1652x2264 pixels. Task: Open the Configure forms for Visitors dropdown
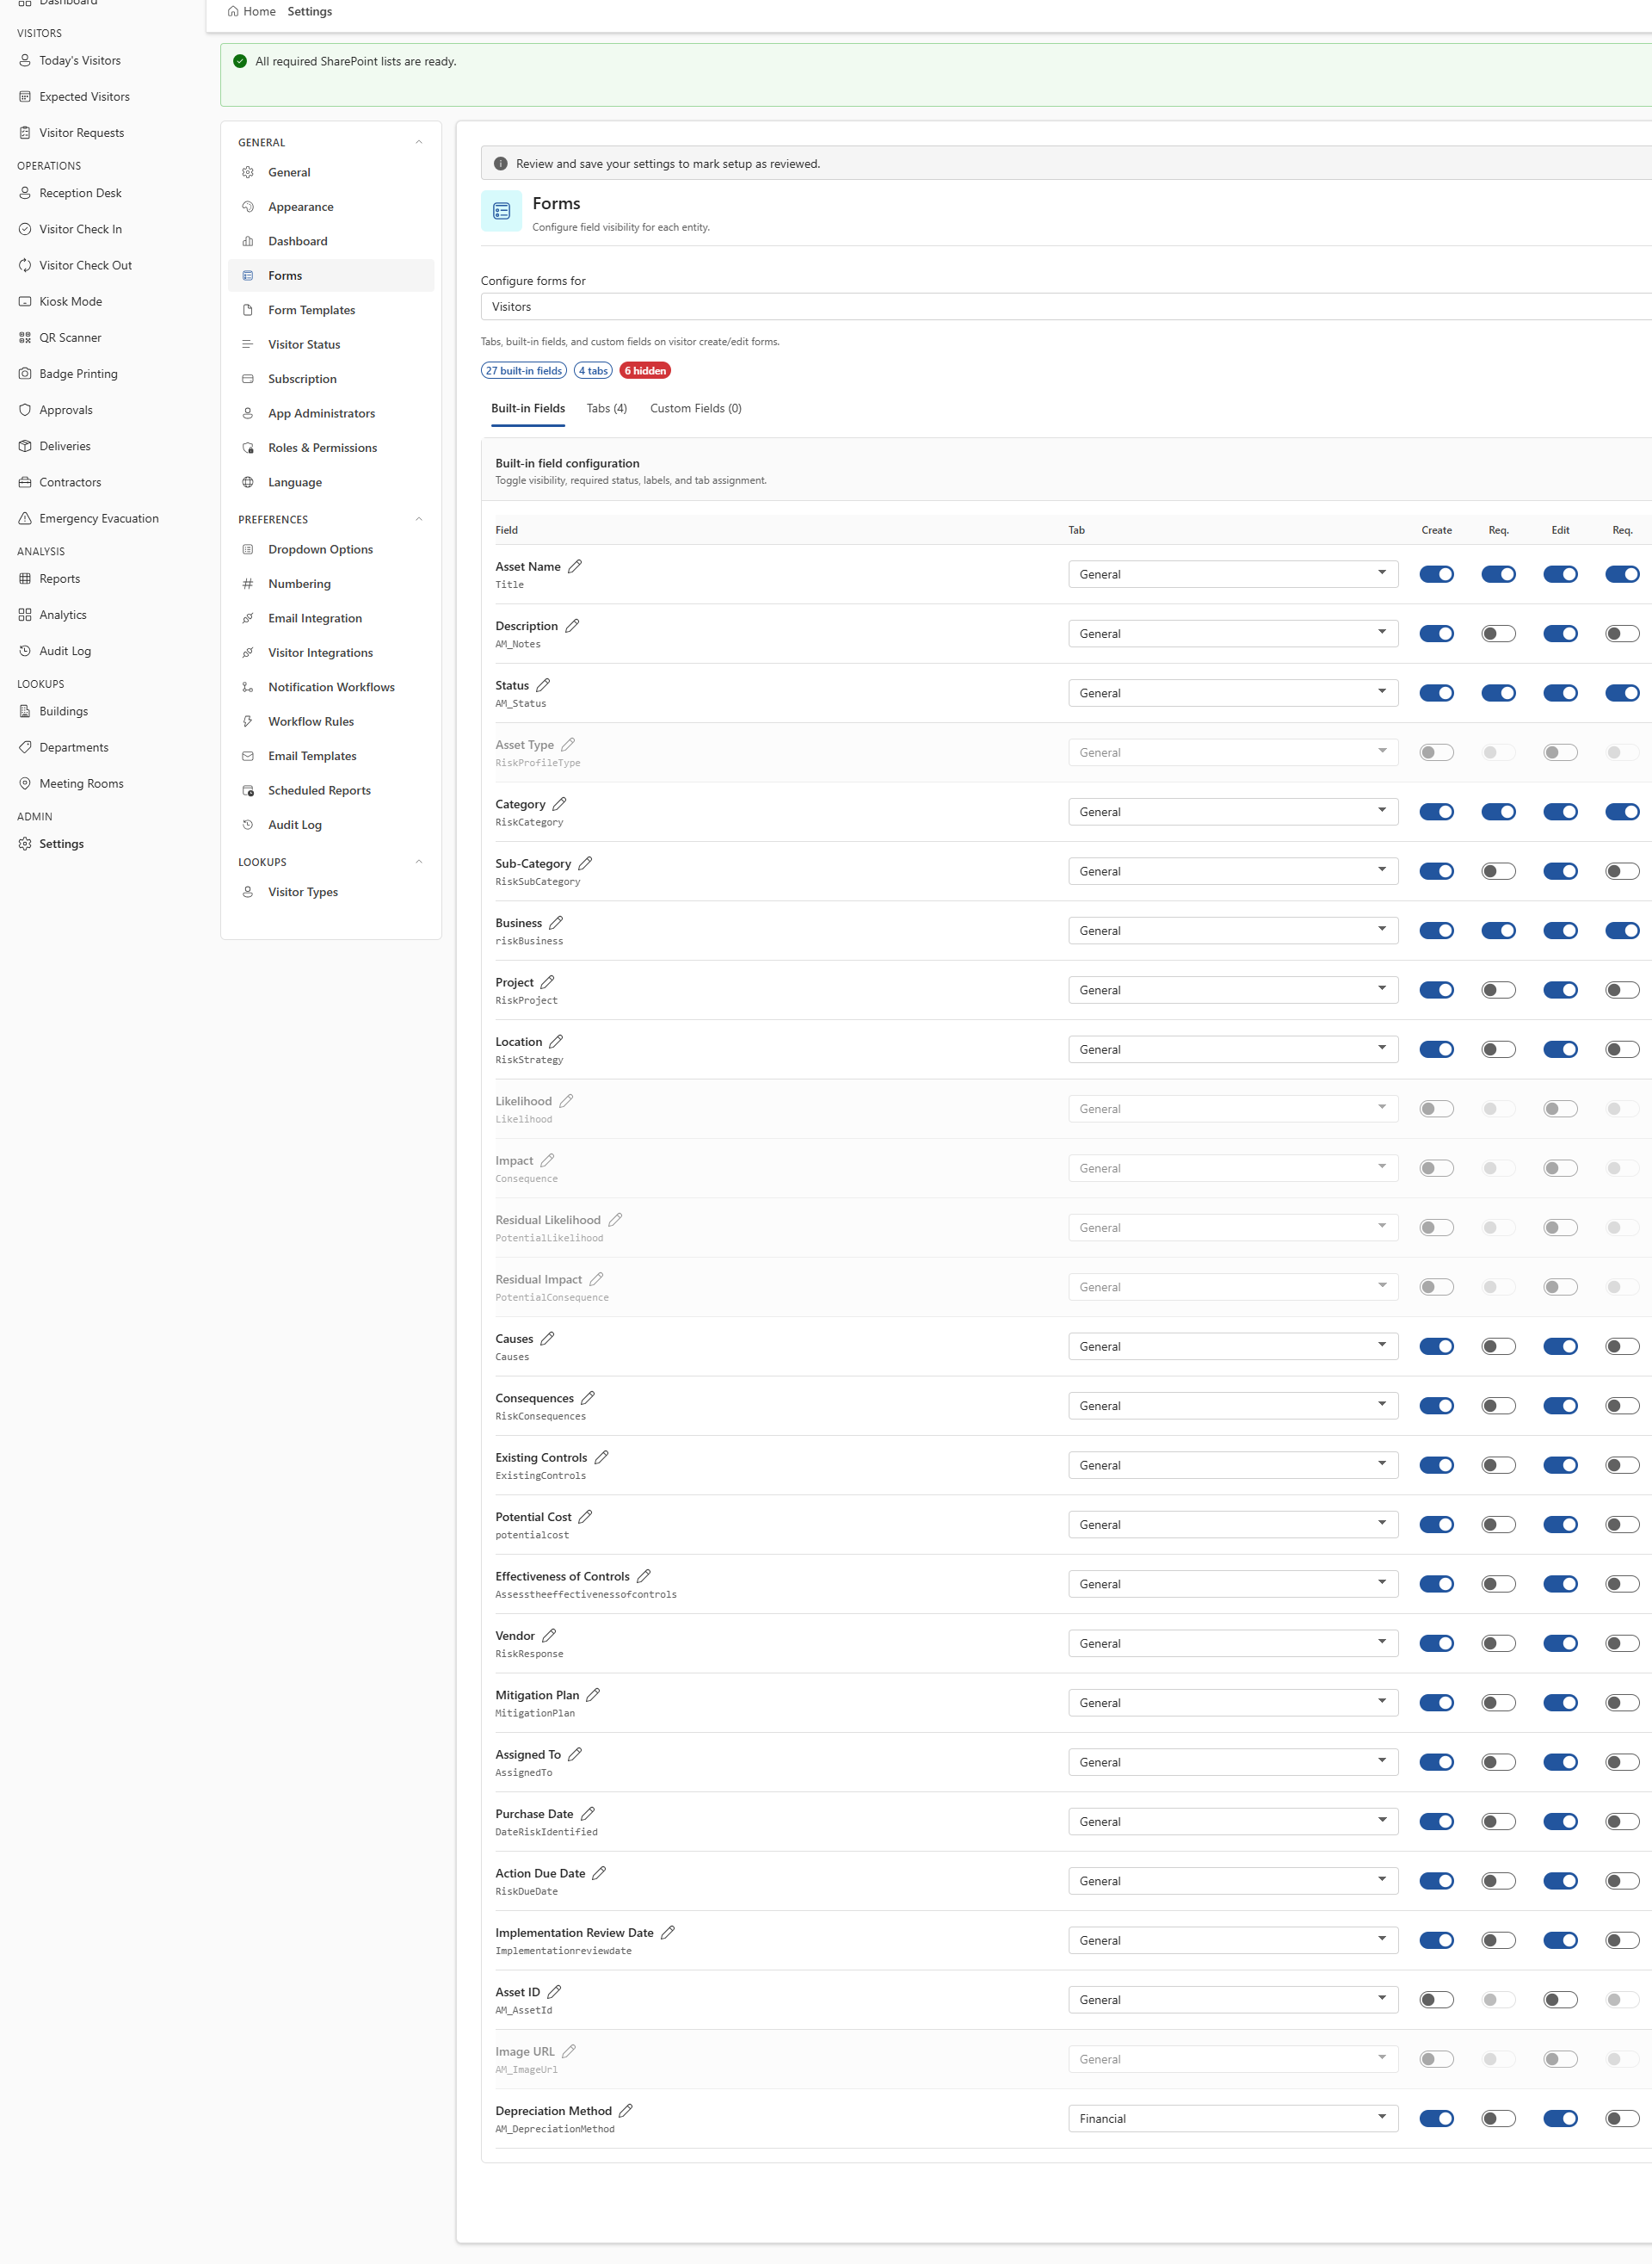1066,306
